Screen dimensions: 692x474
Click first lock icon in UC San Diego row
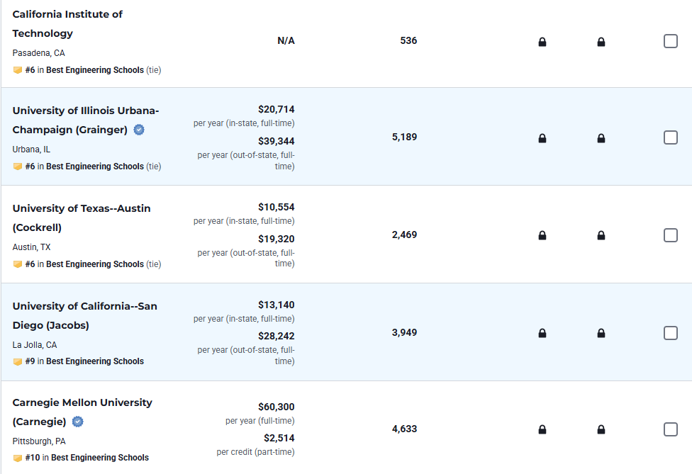click(x=542, y=333)
